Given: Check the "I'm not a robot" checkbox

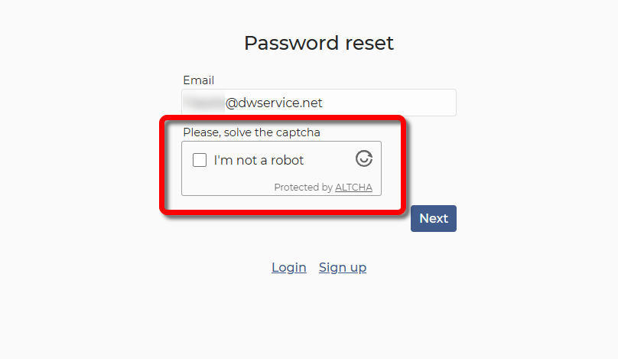Looking at the screenshot, I should tap(200, 160).
